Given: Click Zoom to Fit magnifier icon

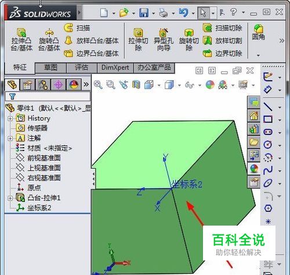Looking at the screenshot, I should click(98, 85).
